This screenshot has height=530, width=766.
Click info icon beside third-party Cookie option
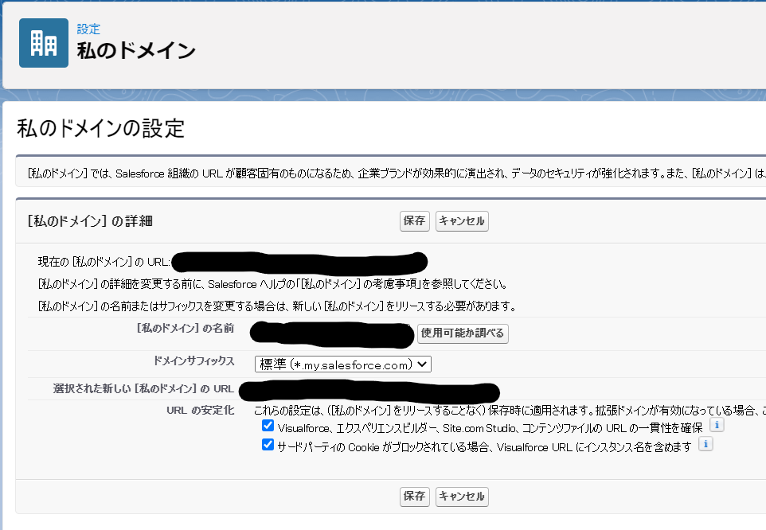(x=705, y=444)
